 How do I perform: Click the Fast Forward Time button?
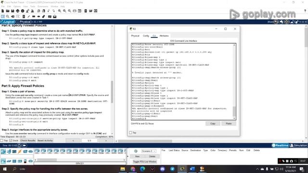[x=24, y=145]
